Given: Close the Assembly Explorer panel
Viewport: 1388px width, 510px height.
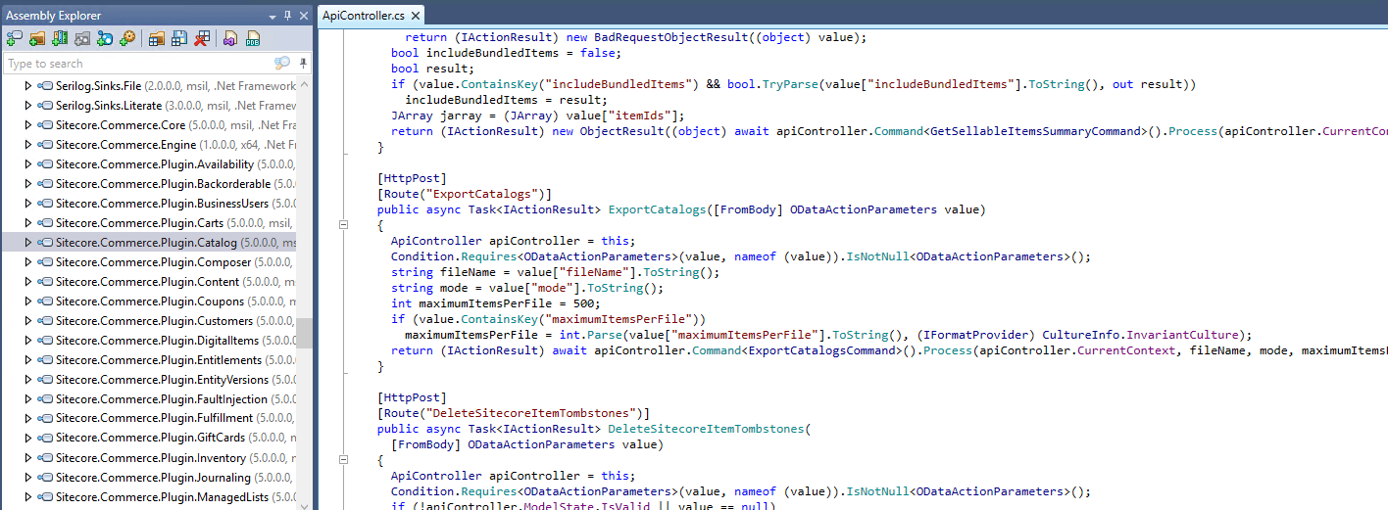Looking at the screenshot, I should coord(302,16).
